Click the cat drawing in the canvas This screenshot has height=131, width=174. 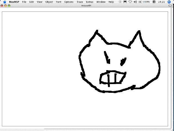119,61
